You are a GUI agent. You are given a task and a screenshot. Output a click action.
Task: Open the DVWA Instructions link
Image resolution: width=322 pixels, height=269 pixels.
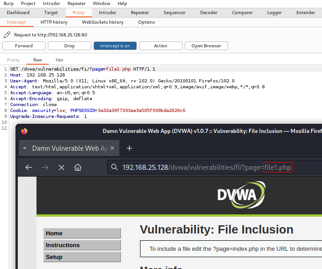tap(82, 245)
